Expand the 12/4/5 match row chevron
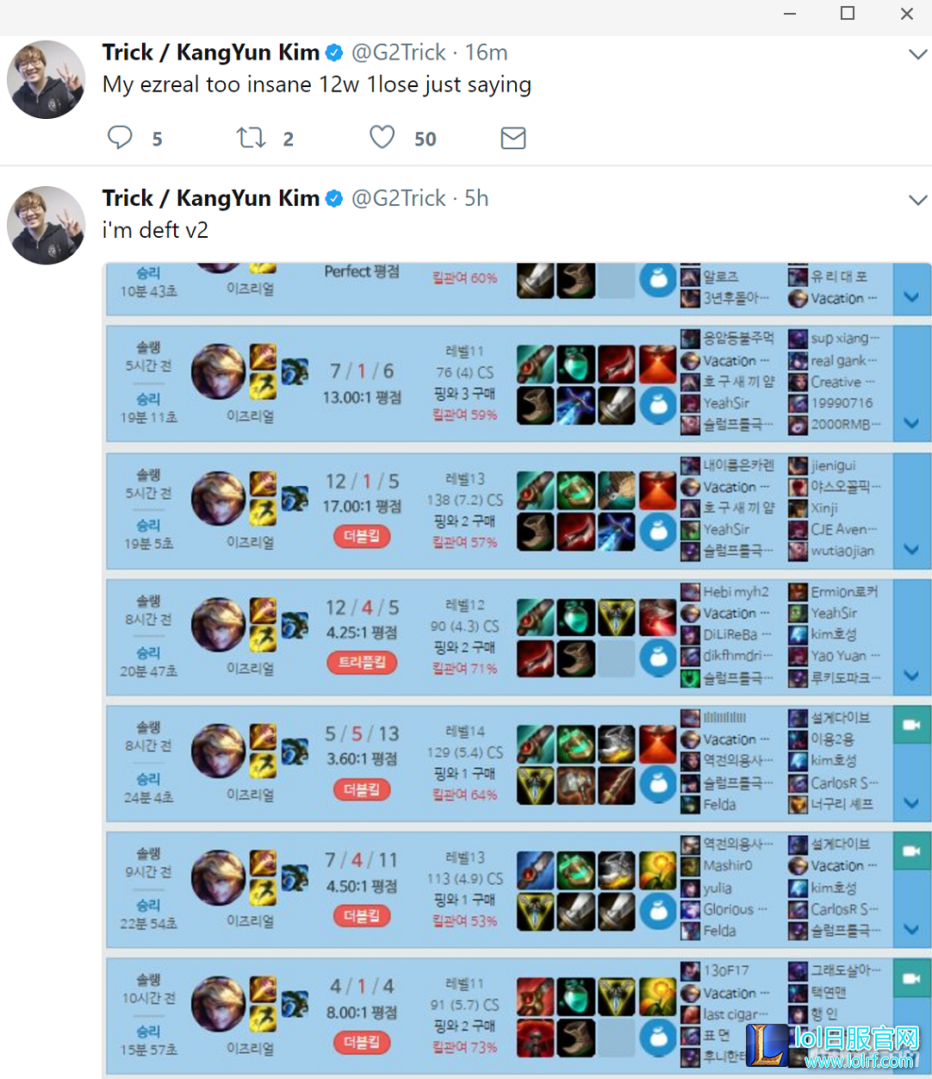Viewport: 932px width, 1079px height. (x=911, y=676)
